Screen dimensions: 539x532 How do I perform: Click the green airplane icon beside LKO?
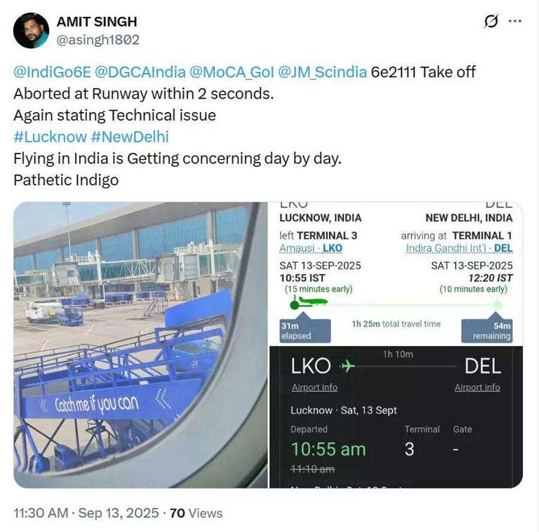pos(347,366)
